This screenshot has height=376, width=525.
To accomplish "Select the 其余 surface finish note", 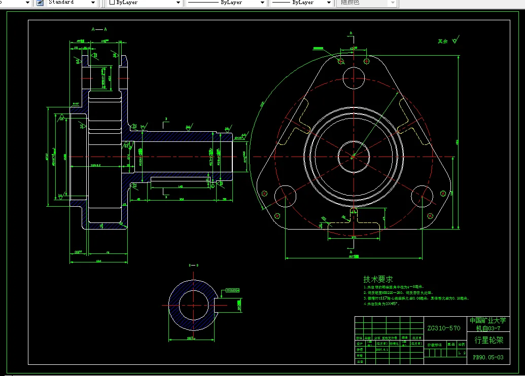I will pos(443,42).
